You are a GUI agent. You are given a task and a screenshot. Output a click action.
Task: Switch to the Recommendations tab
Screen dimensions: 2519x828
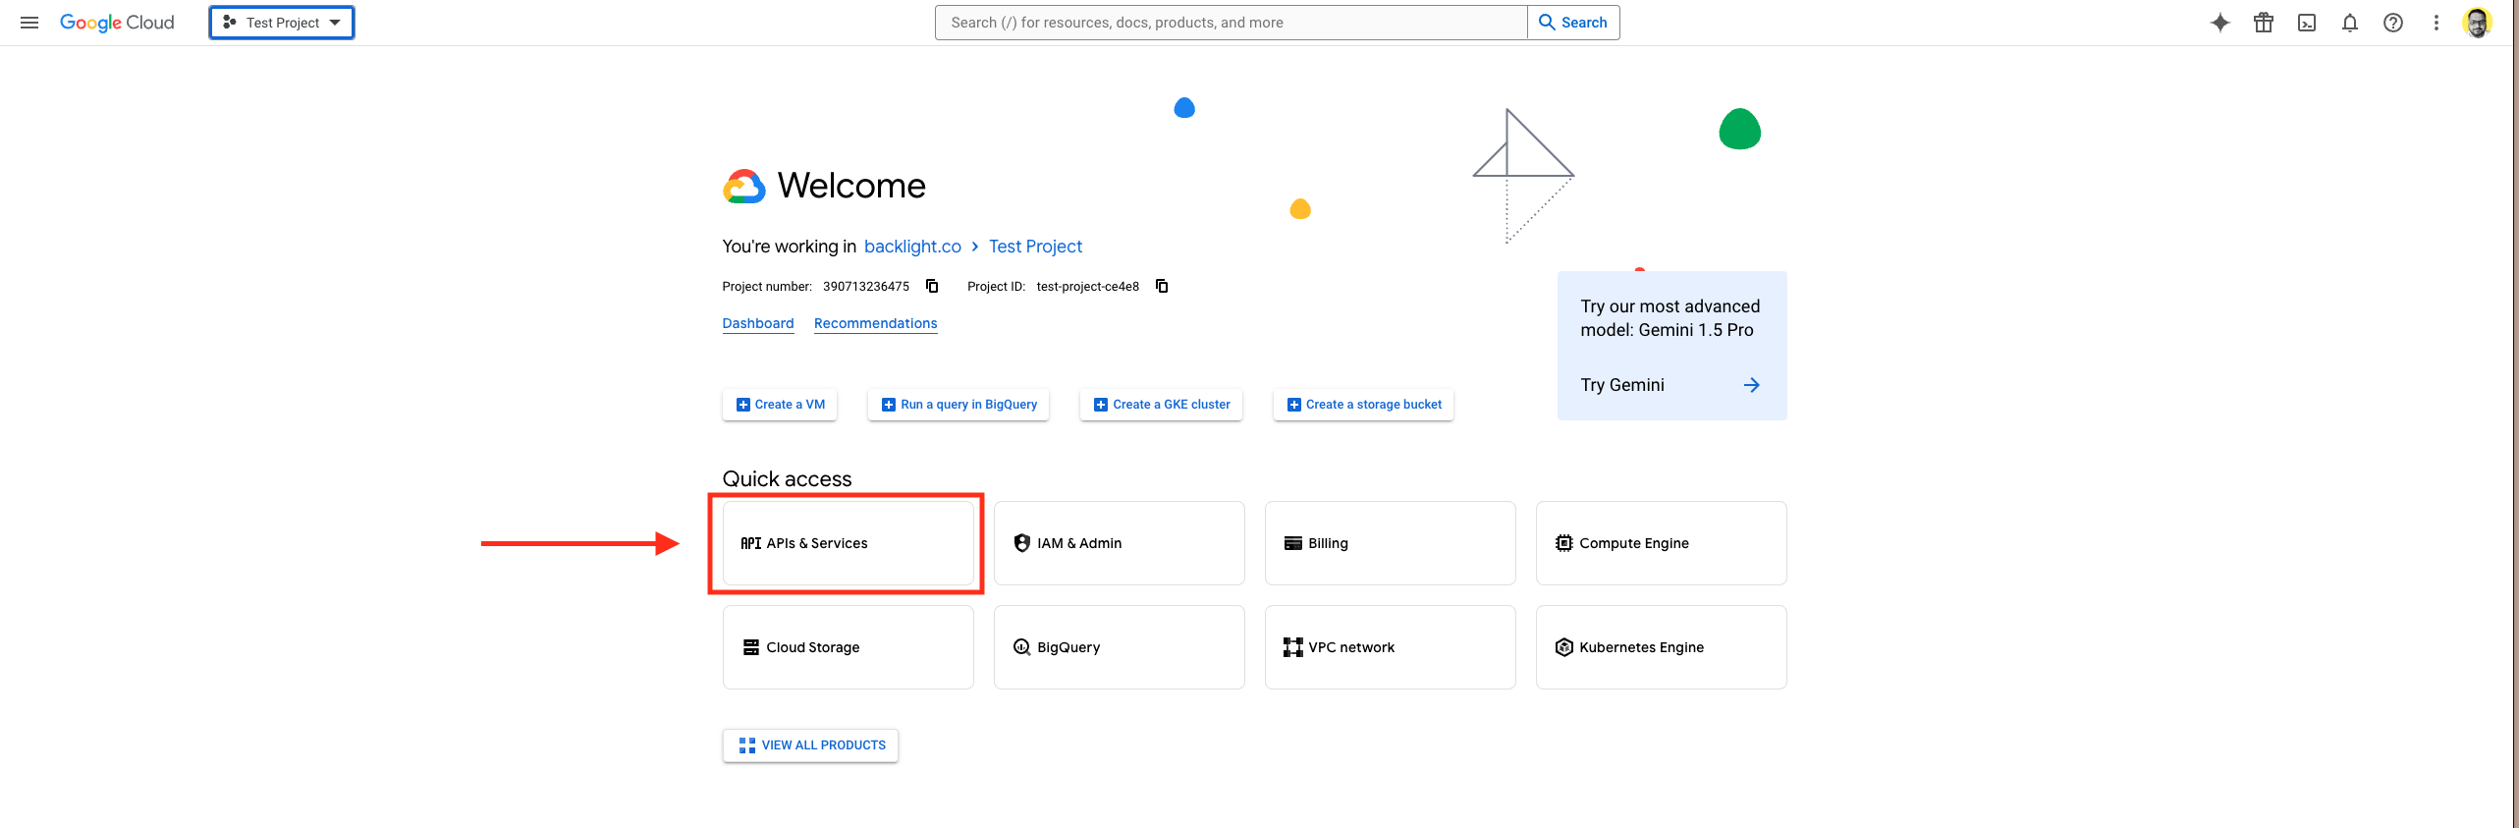(x=876, y=323)
